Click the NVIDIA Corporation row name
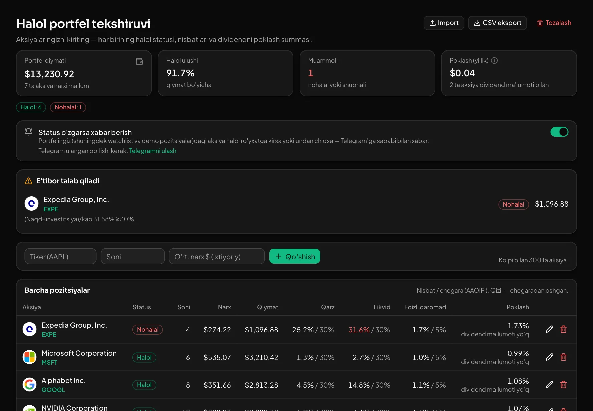593x411 pixels. point(74,408)
